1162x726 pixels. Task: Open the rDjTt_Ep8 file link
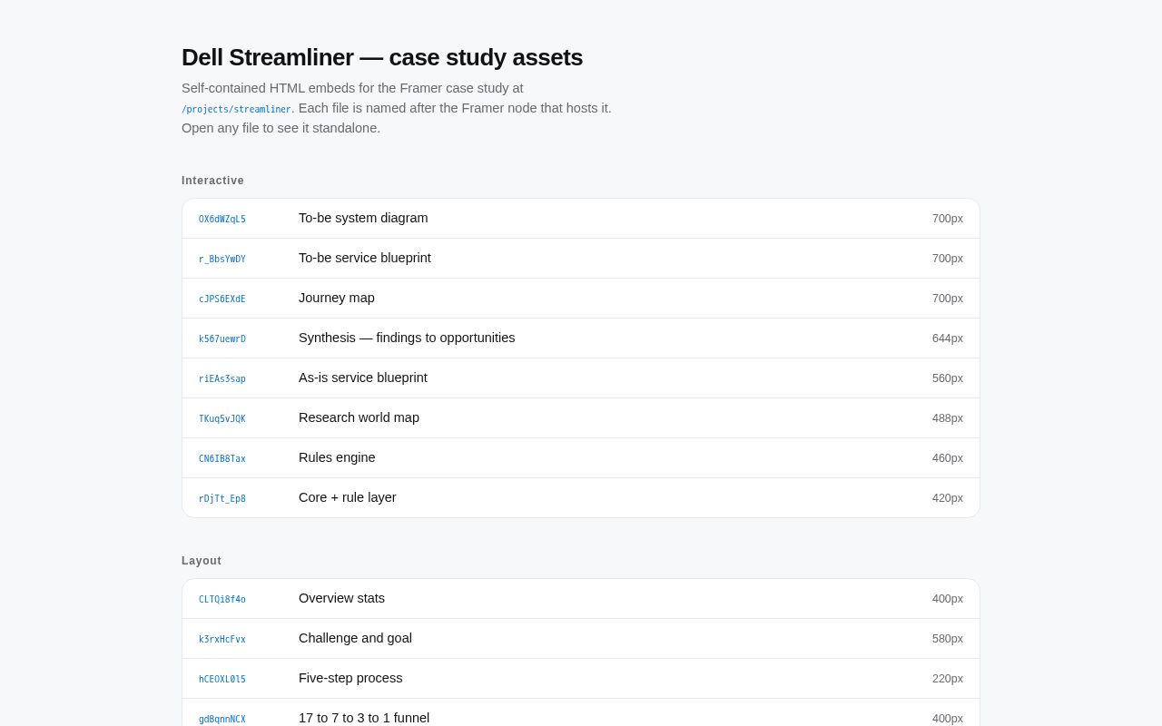222,498
